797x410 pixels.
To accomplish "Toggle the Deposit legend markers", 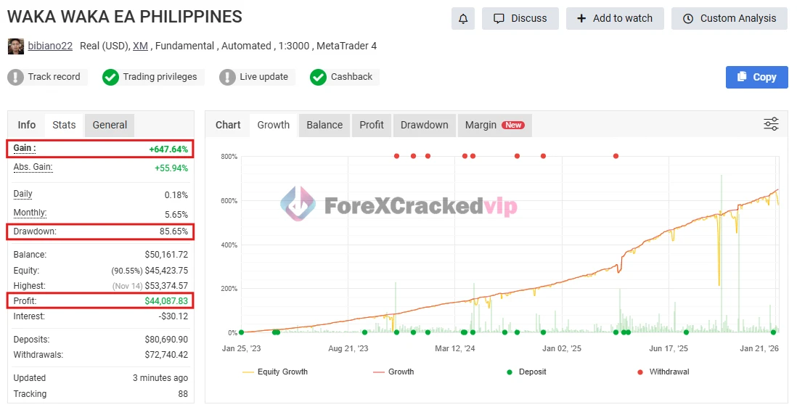I will [x=526, y=372].
